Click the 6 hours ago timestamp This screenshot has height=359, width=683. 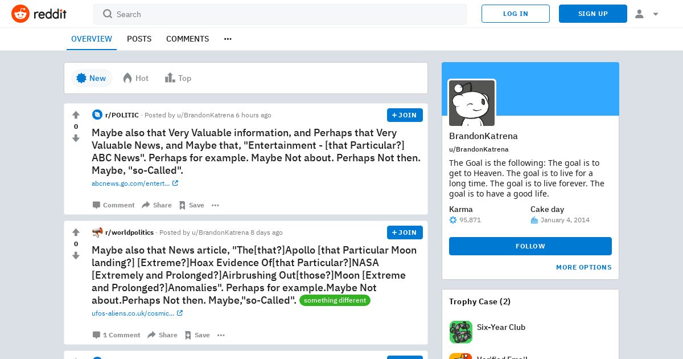pos(253,115)
